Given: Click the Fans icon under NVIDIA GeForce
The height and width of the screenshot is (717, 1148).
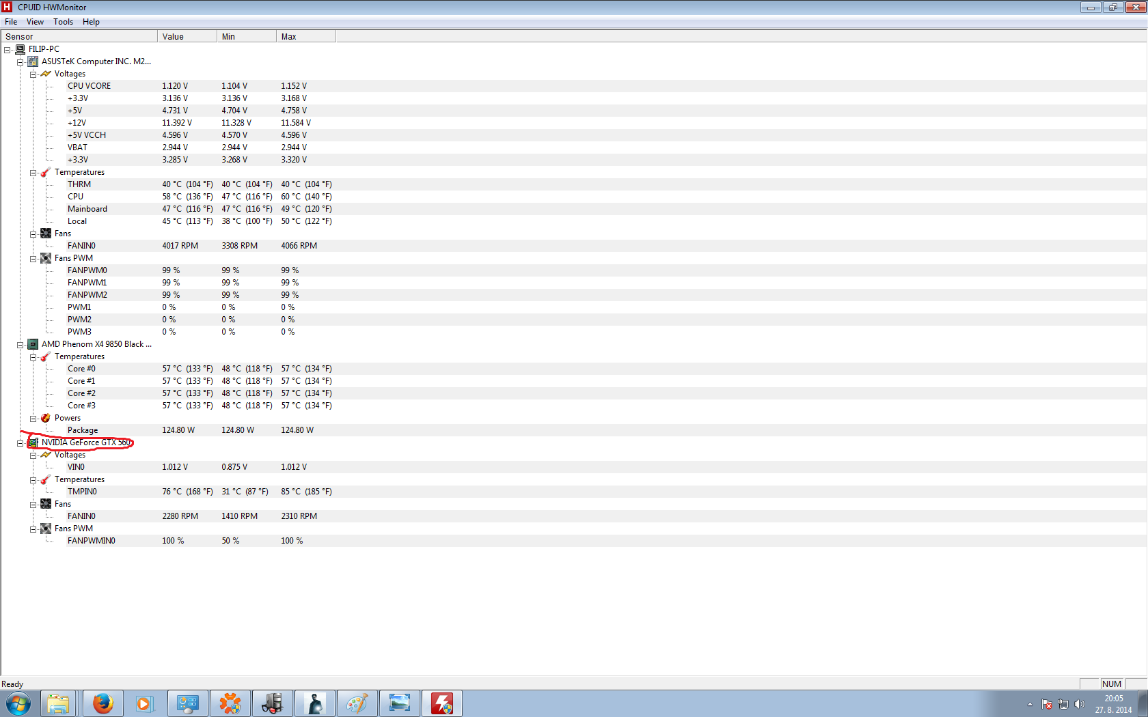Looking at the screenshot, I should click(46, 504).
